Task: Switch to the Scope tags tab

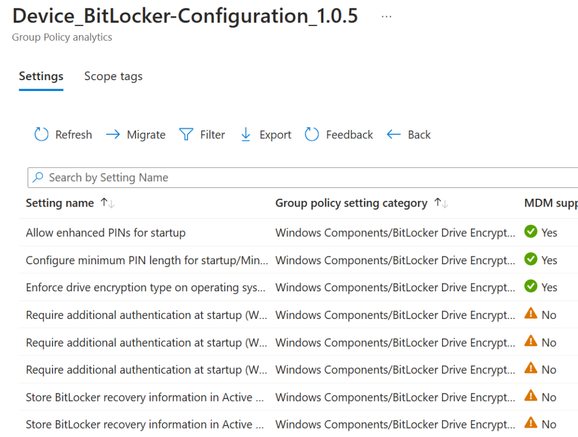Action: pos(113,76)
